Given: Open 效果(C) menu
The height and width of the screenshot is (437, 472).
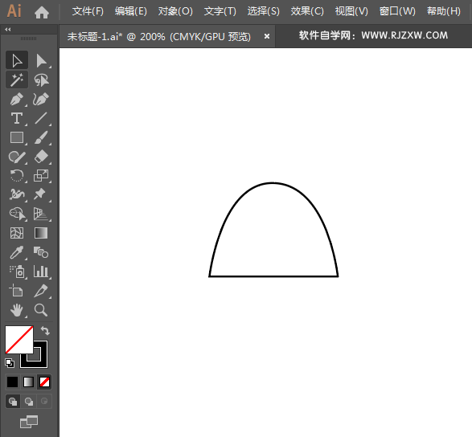Looking at the screenshot, I should (307, 11).
